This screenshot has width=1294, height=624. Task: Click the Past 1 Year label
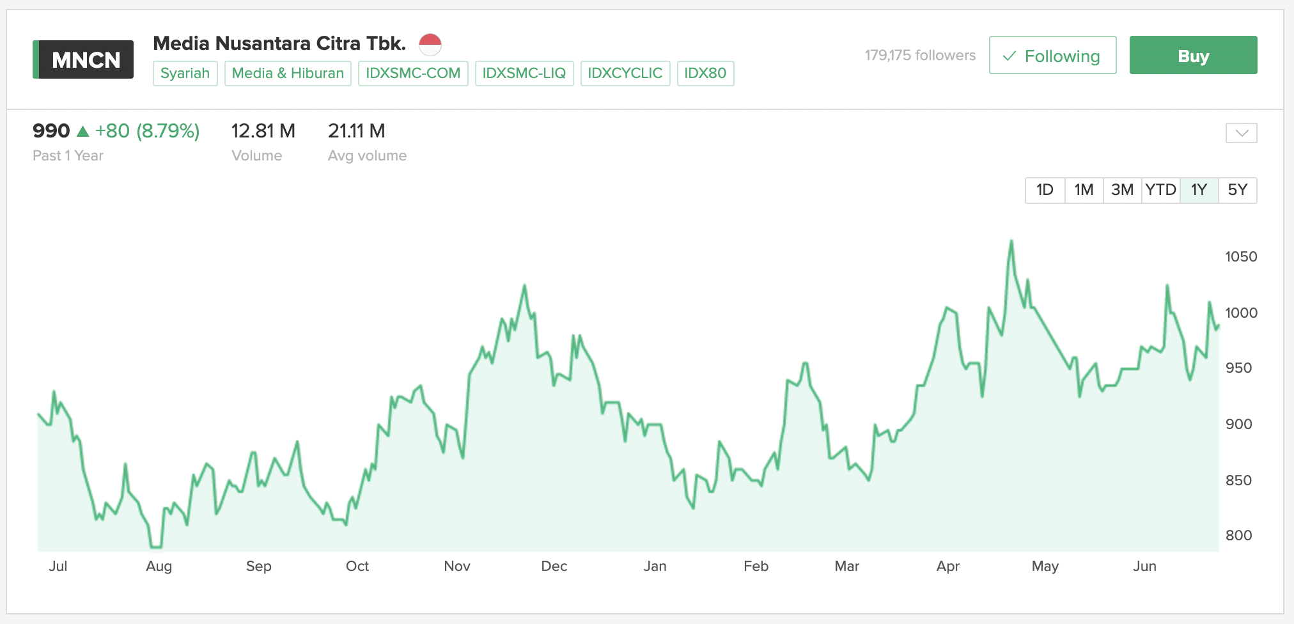click(68, 156)
